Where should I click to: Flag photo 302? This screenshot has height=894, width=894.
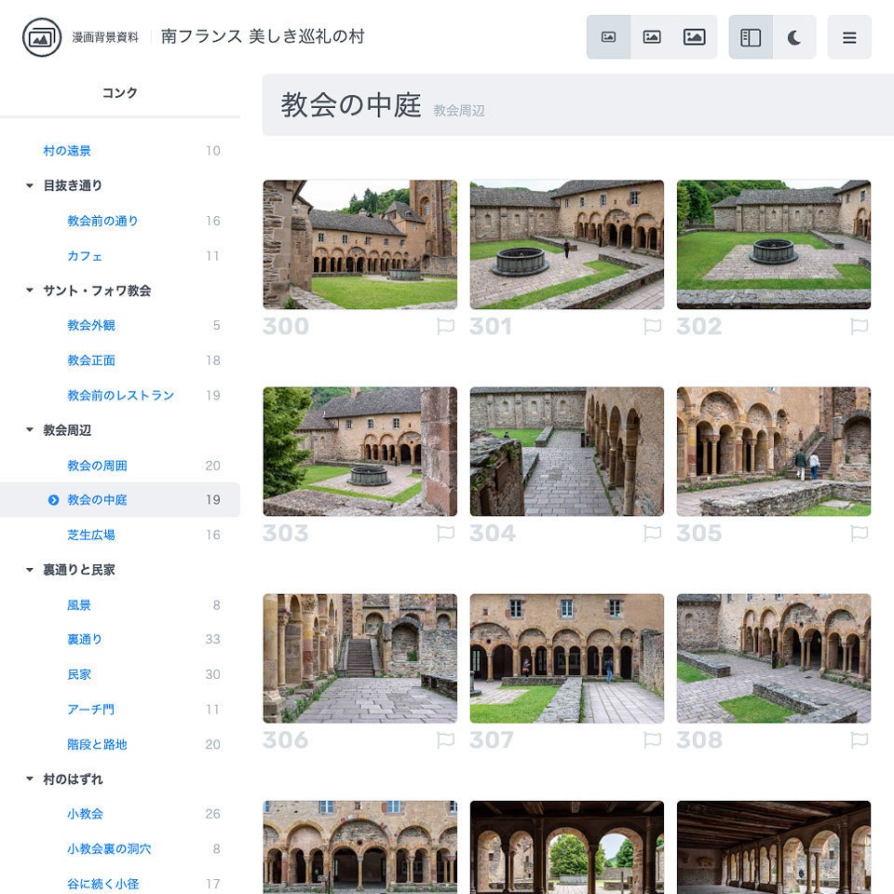tap(860, 326)
